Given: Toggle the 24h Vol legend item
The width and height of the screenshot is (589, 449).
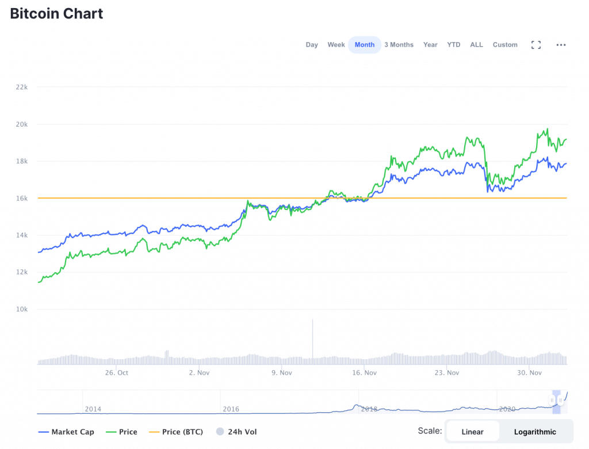Looking at the screenshot, I should [236, 432].
